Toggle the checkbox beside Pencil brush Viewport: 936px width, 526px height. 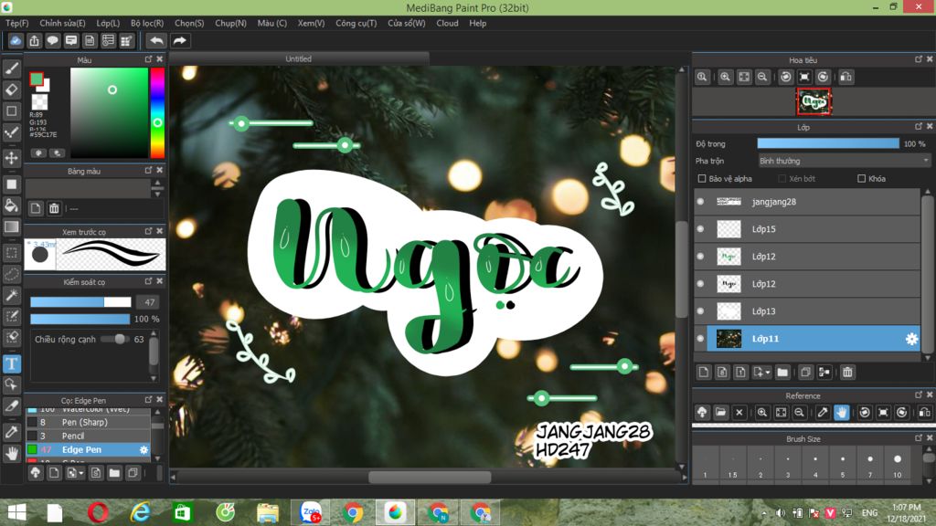(32, 436)
